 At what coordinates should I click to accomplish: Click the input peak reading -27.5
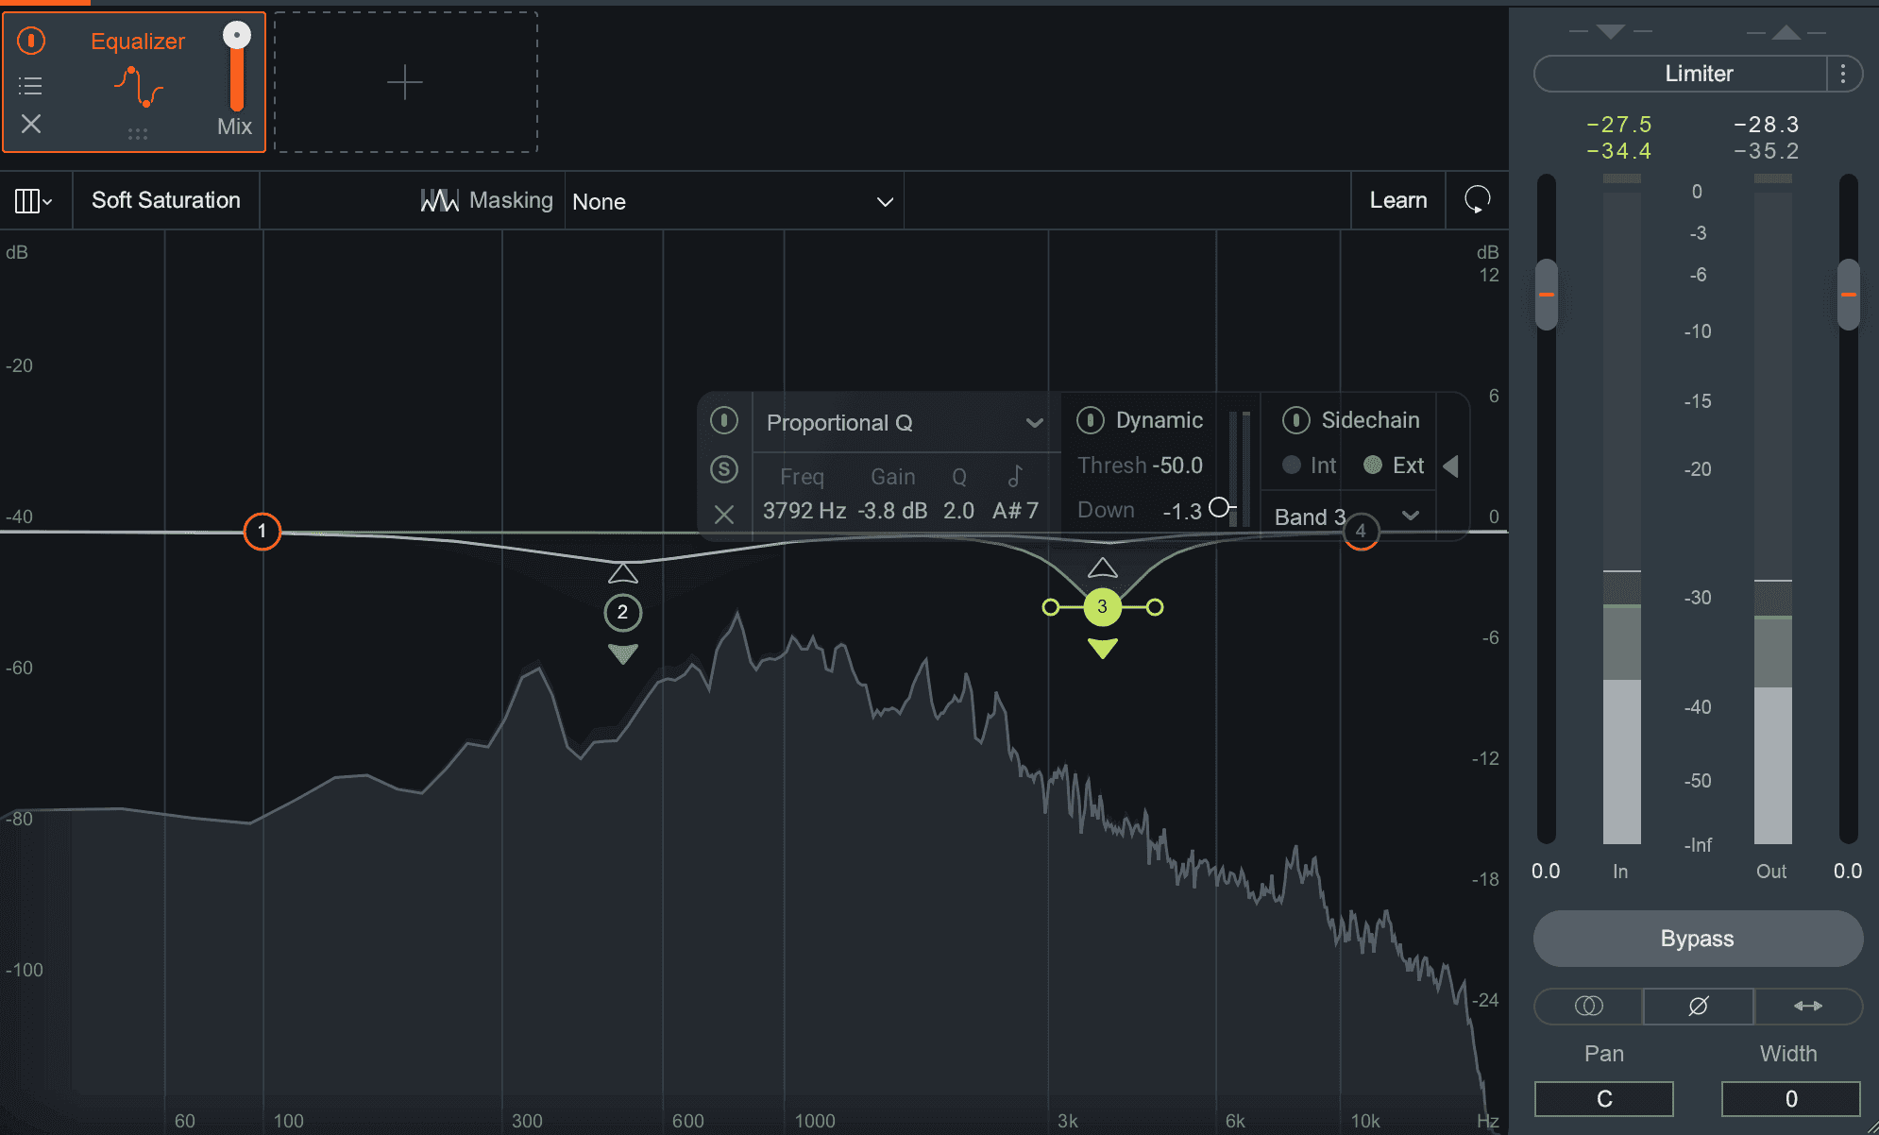point(1619,124)
